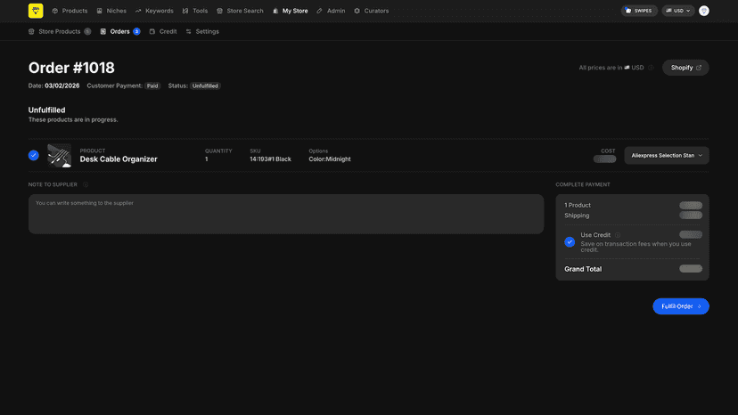Click the Store Products tab icon

31,31
